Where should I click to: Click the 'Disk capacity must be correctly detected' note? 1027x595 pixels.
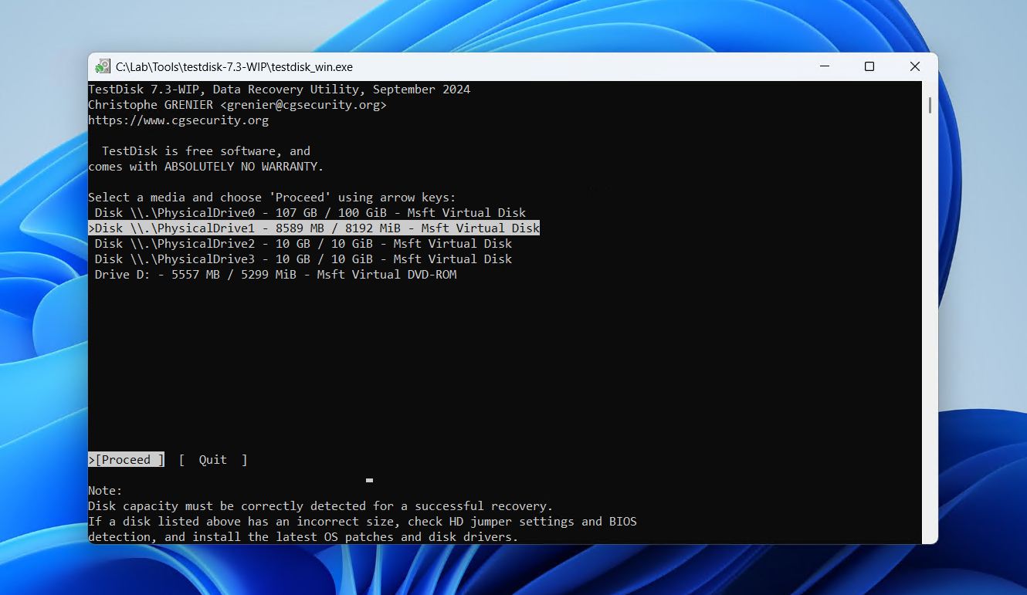[x=320, y=506]
